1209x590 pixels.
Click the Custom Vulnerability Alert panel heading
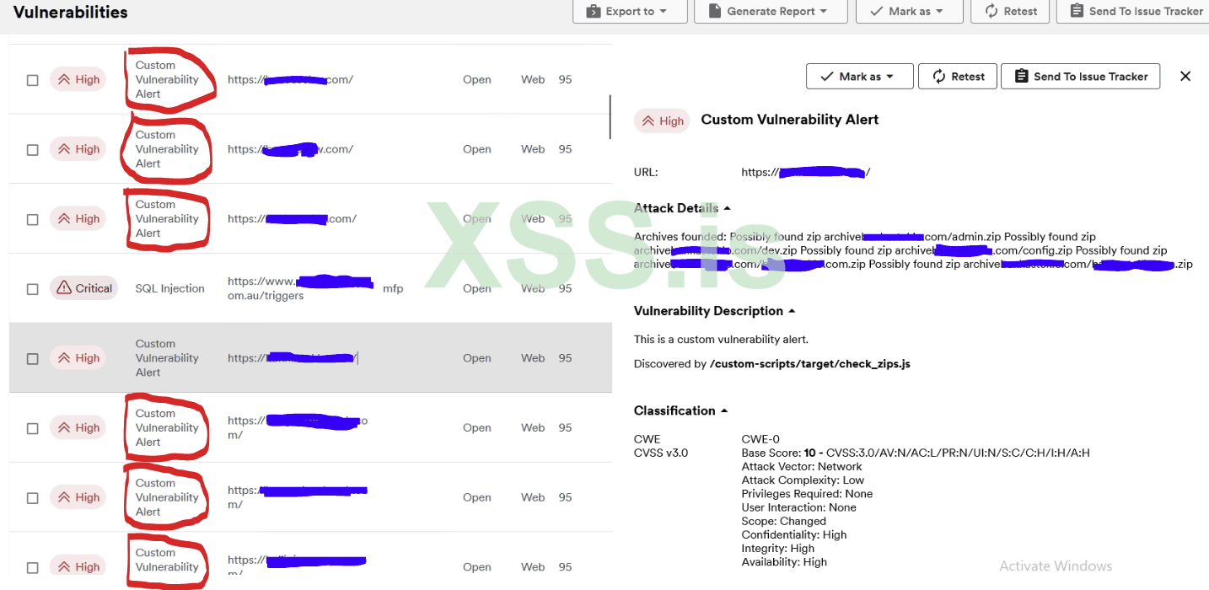point(790,120)
